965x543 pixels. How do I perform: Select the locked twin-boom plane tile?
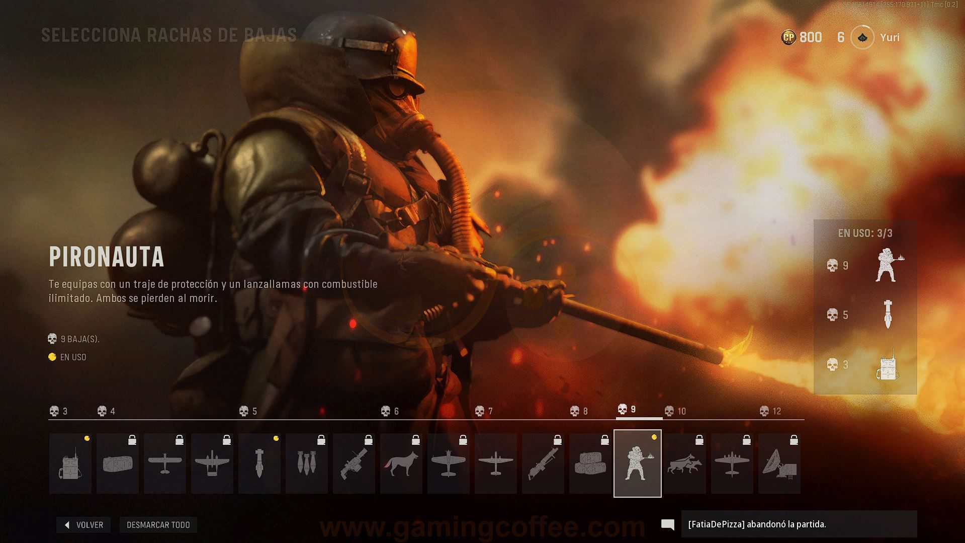tap(212, 463)
